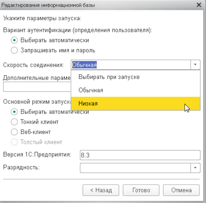Image resolution: width=206 pixels, height=203 pixels.
Task: Open the 'Скорость соединения' dropdown arrow
Action: pyautogui.click(x=195, y=65)
